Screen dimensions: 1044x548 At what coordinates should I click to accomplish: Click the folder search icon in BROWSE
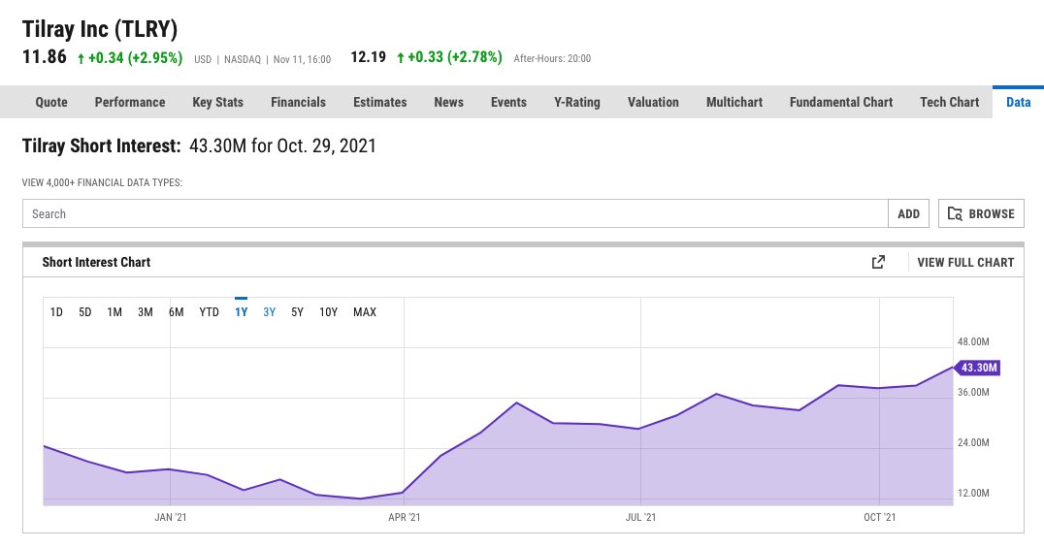955,213
